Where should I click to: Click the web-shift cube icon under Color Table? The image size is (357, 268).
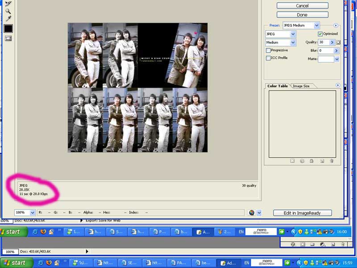pos(302,161)
